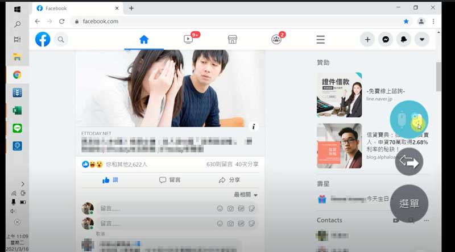Insert emoji in first comment box

click(220, 208)
